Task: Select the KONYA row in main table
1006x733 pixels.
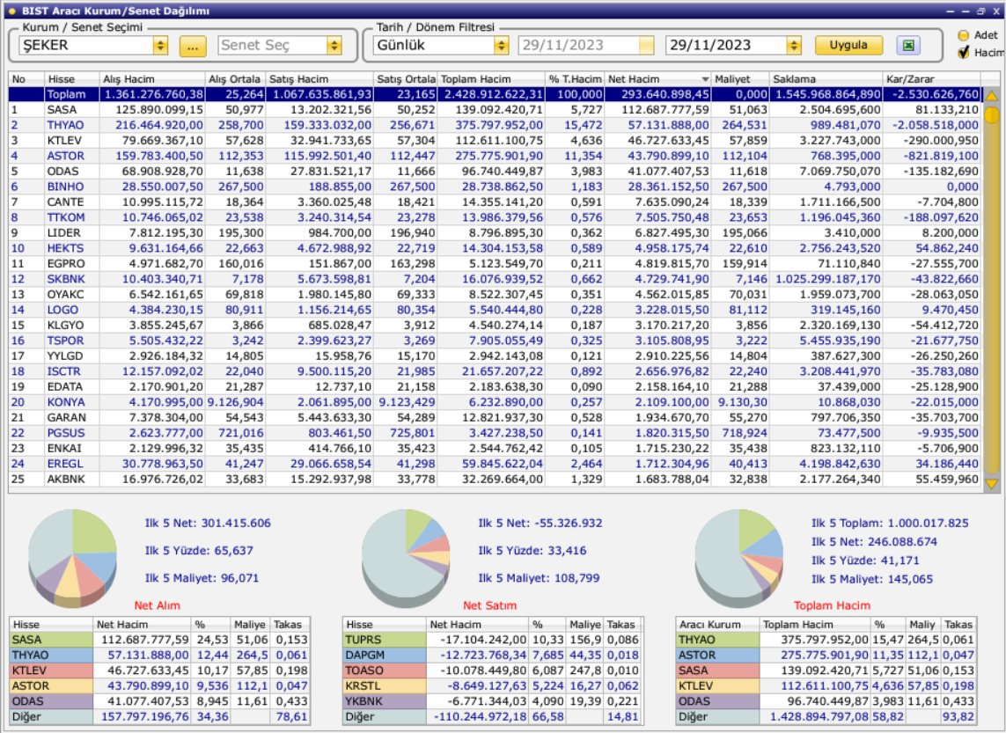Action: coord(496,402)
